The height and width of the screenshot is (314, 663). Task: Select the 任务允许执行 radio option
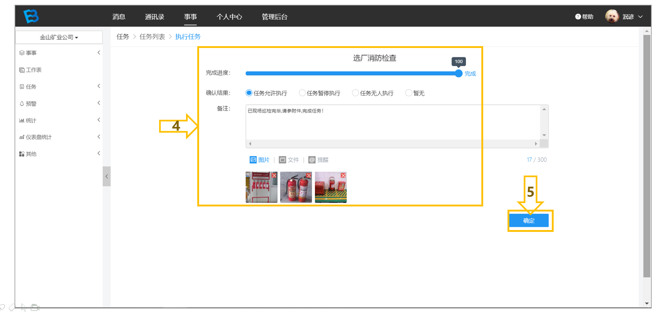pos(249,93)
